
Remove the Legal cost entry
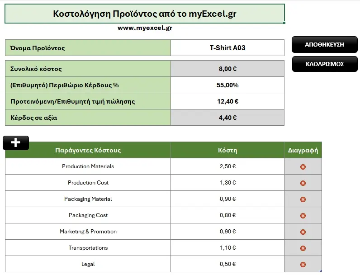(303, 265)
